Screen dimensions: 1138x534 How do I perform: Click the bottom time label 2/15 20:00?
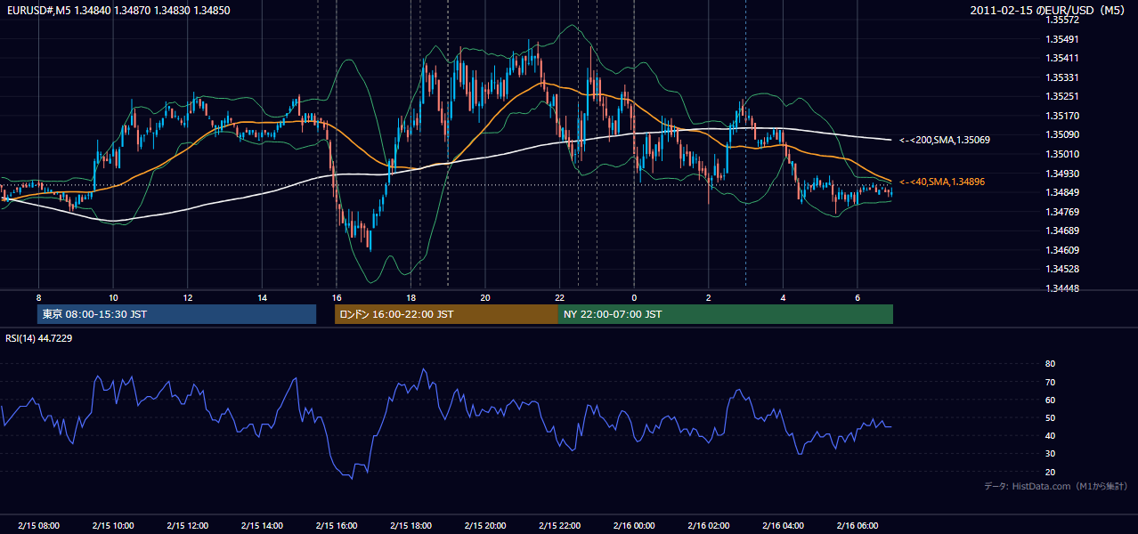tap(485, 526)
